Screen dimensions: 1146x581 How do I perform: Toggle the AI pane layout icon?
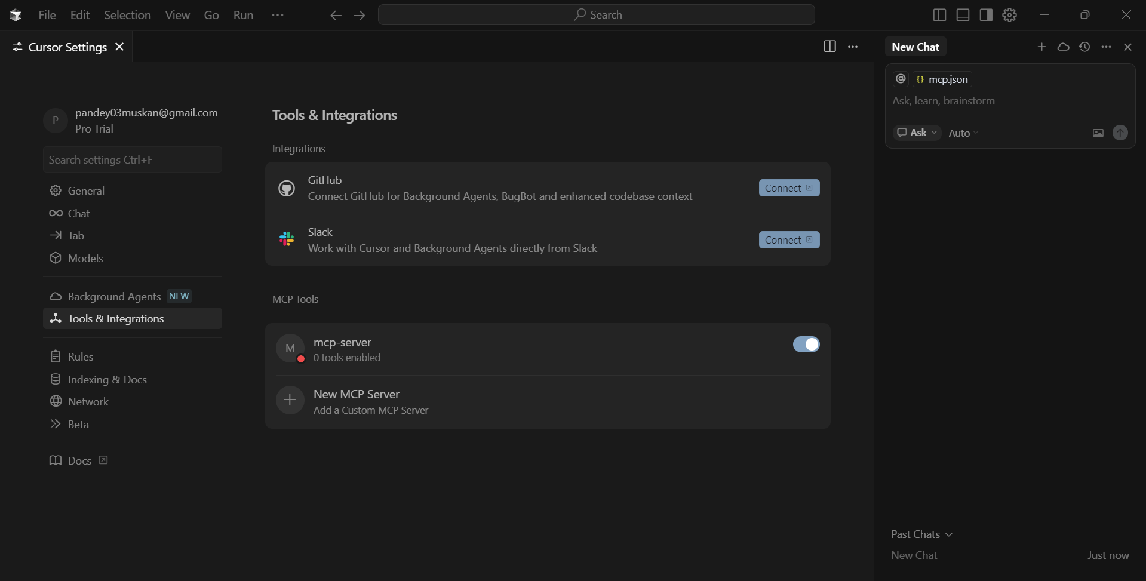click(986, 15)
